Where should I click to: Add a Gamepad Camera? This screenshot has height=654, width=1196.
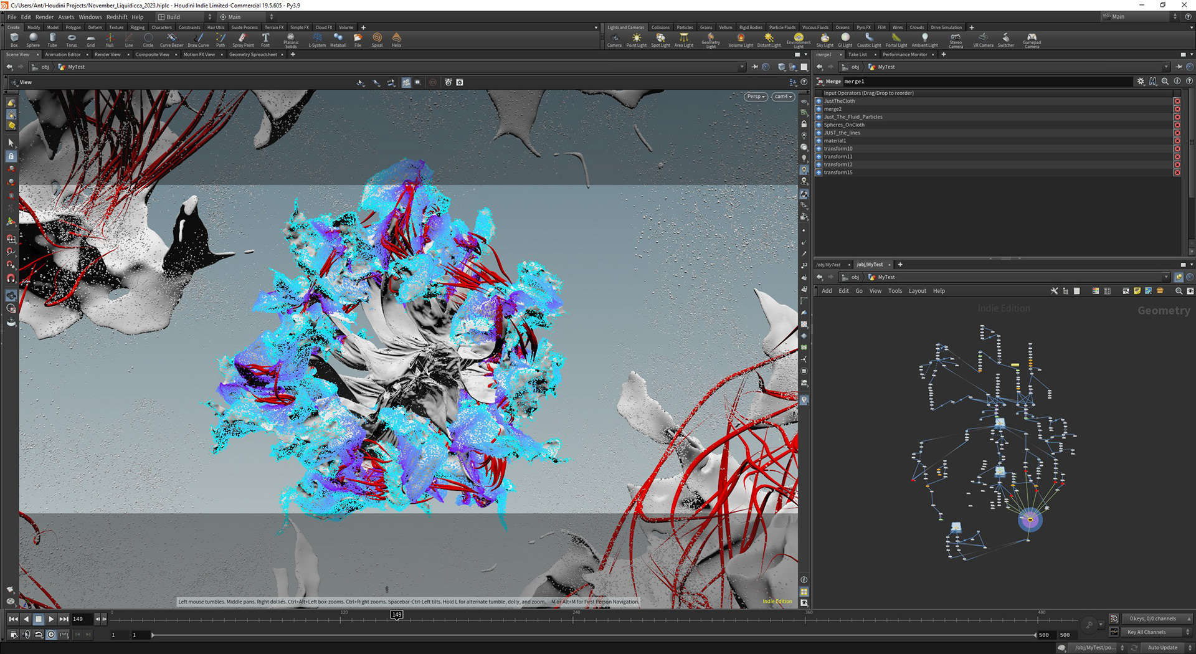(1032, 40)
